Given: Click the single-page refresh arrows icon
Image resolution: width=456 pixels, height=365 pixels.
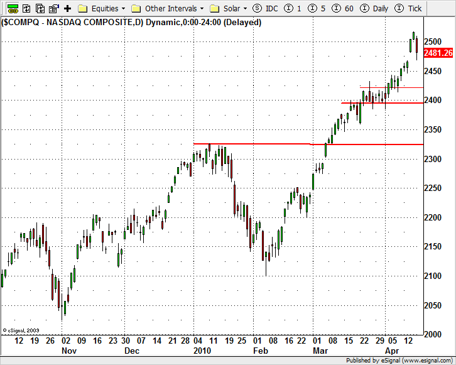Looking at the screenshot, I should (26, 8).
